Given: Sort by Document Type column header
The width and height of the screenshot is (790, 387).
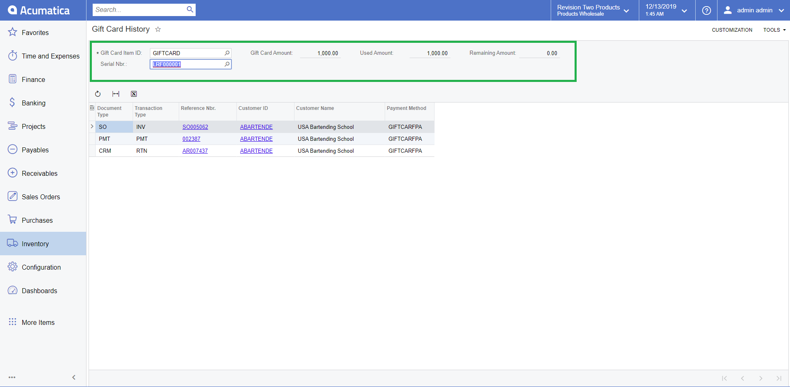Looking at the screenshot, I should click(x=114, y=112).
